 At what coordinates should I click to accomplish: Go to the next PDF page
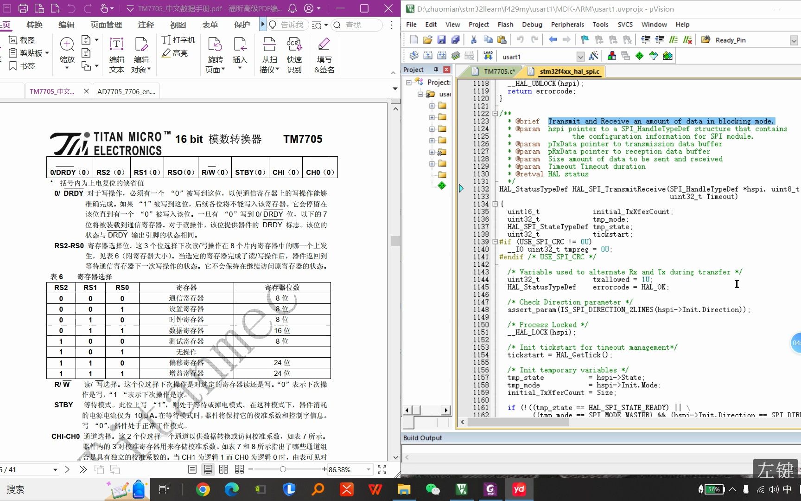coord(67,469)
